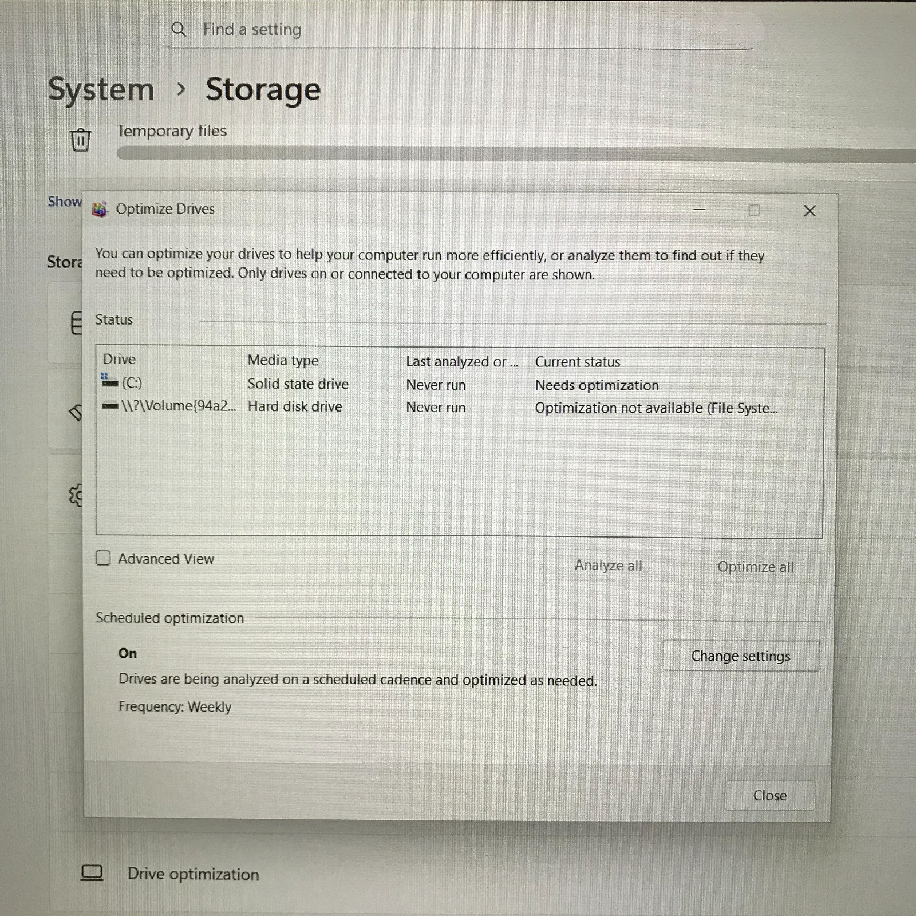Click into the Find a setting search box

click(x=461, y=30)
